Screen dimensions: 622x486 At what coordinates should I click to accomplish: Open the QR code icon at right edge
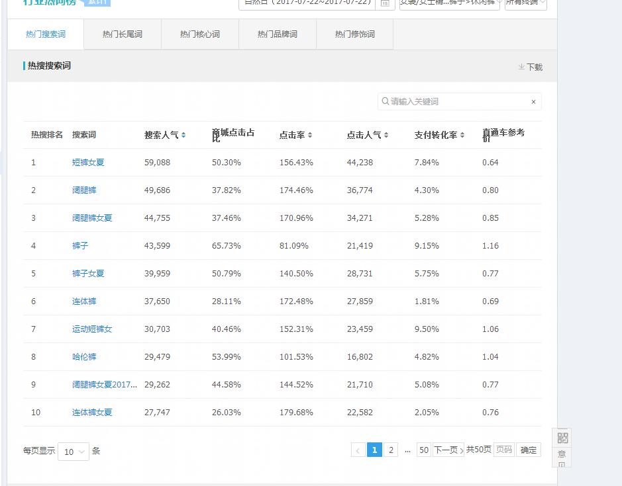coord(562,438)
